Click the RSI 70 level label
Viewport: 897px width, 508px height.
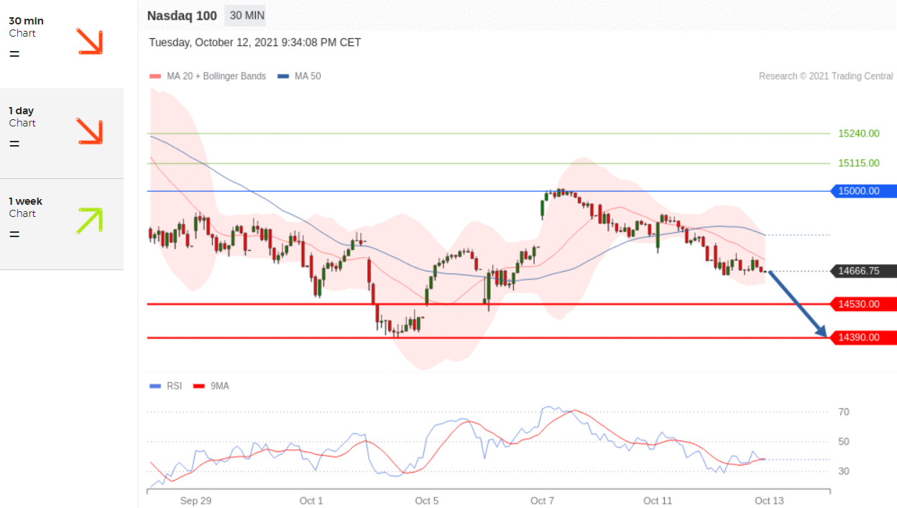pos(844,412)
